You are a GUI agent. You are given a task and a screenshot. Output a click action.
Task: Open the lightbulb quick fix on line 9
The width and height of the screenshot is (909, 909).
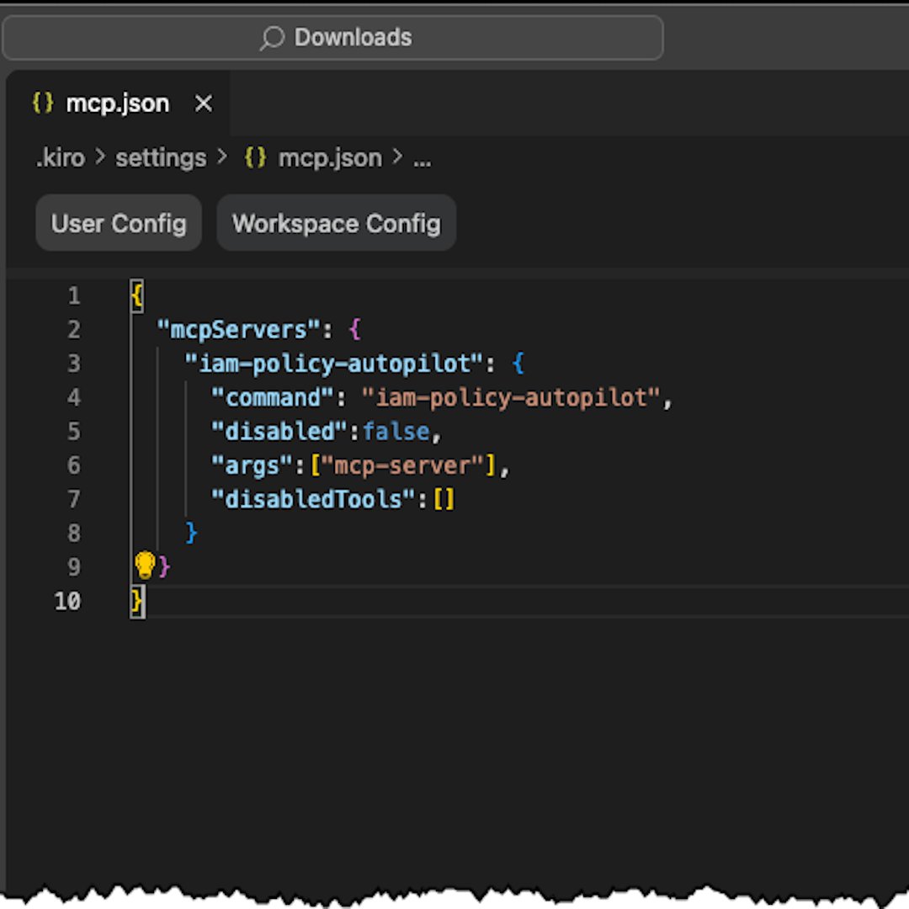click(145, 565)
